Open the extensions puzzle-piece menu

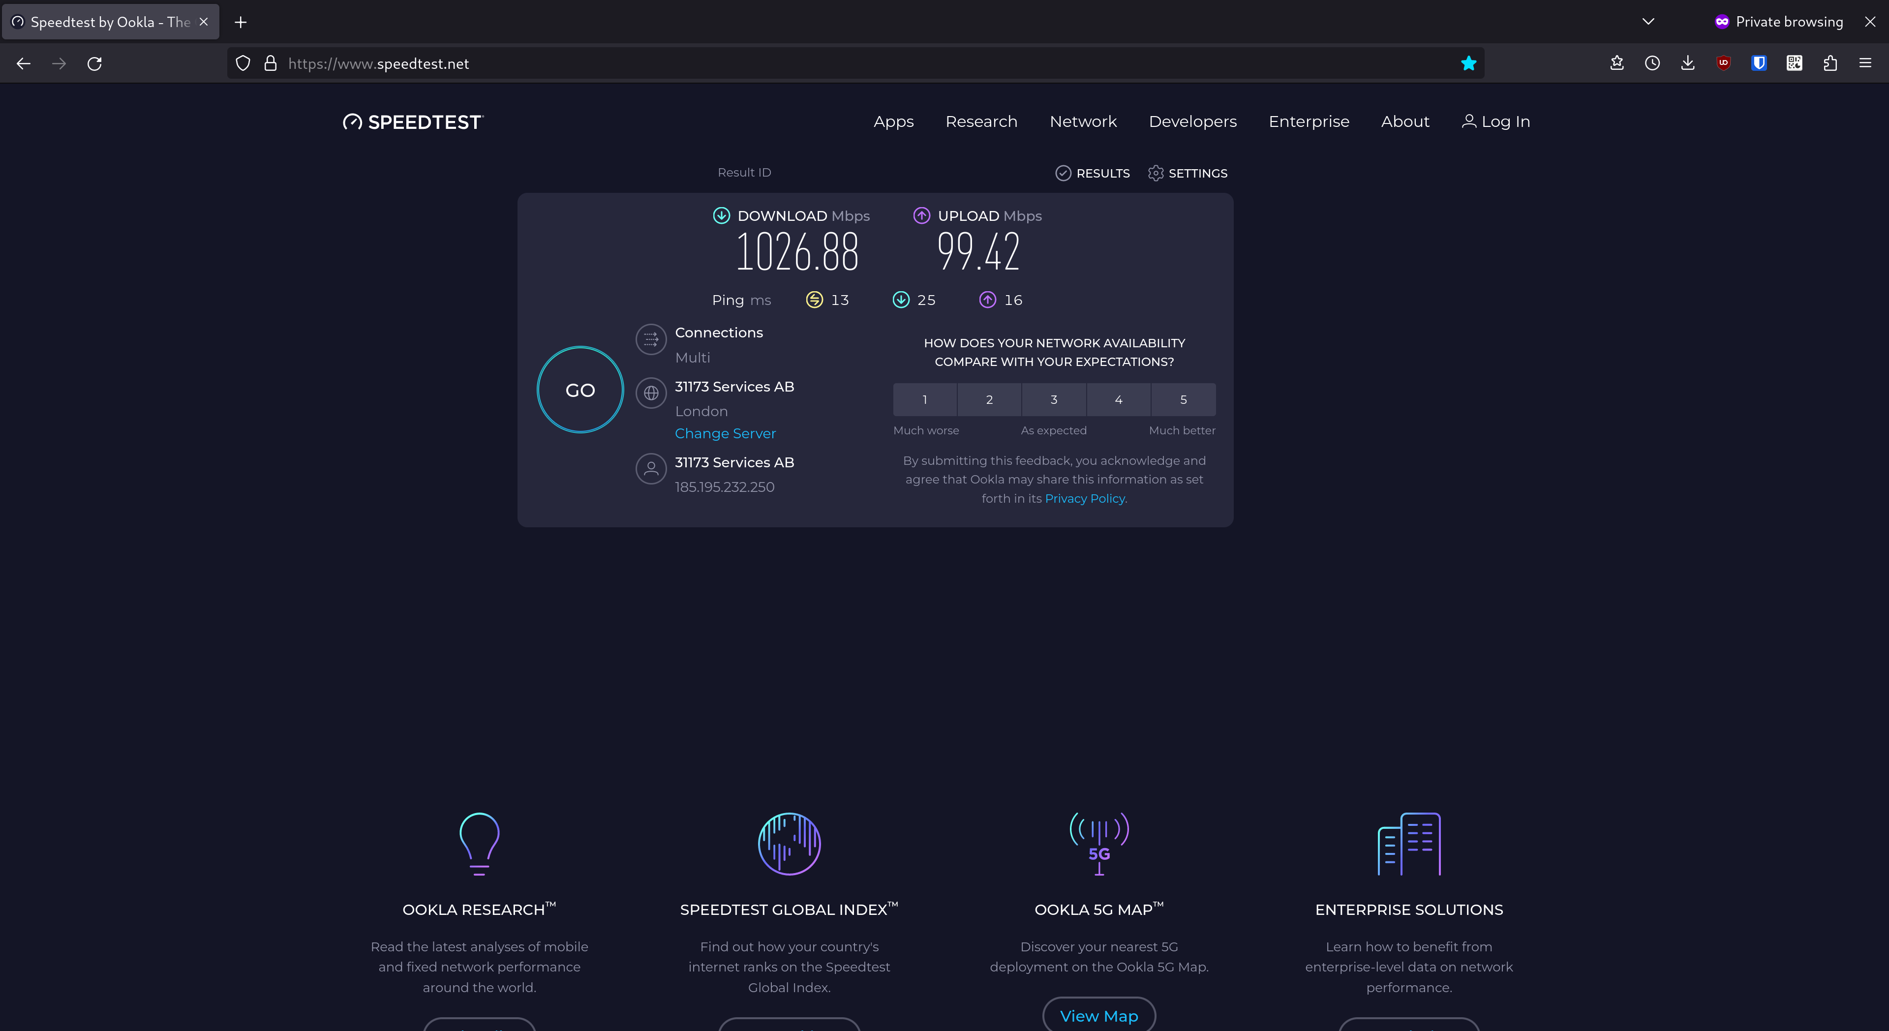[x=1829, y=64]
